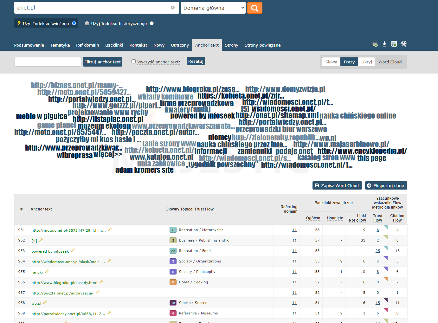Click the 8 Society / Philosophy topic badge
This screenshot has height=323, width=438.
coord(173,272)
